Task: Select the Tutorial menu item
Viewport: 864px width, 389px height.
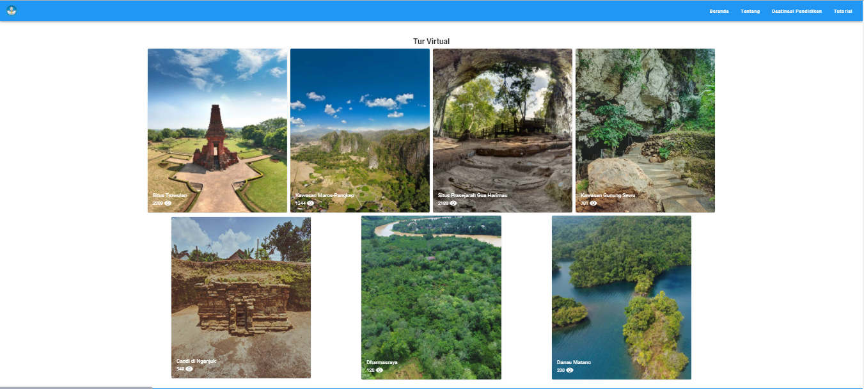Action: coord(842,12)
